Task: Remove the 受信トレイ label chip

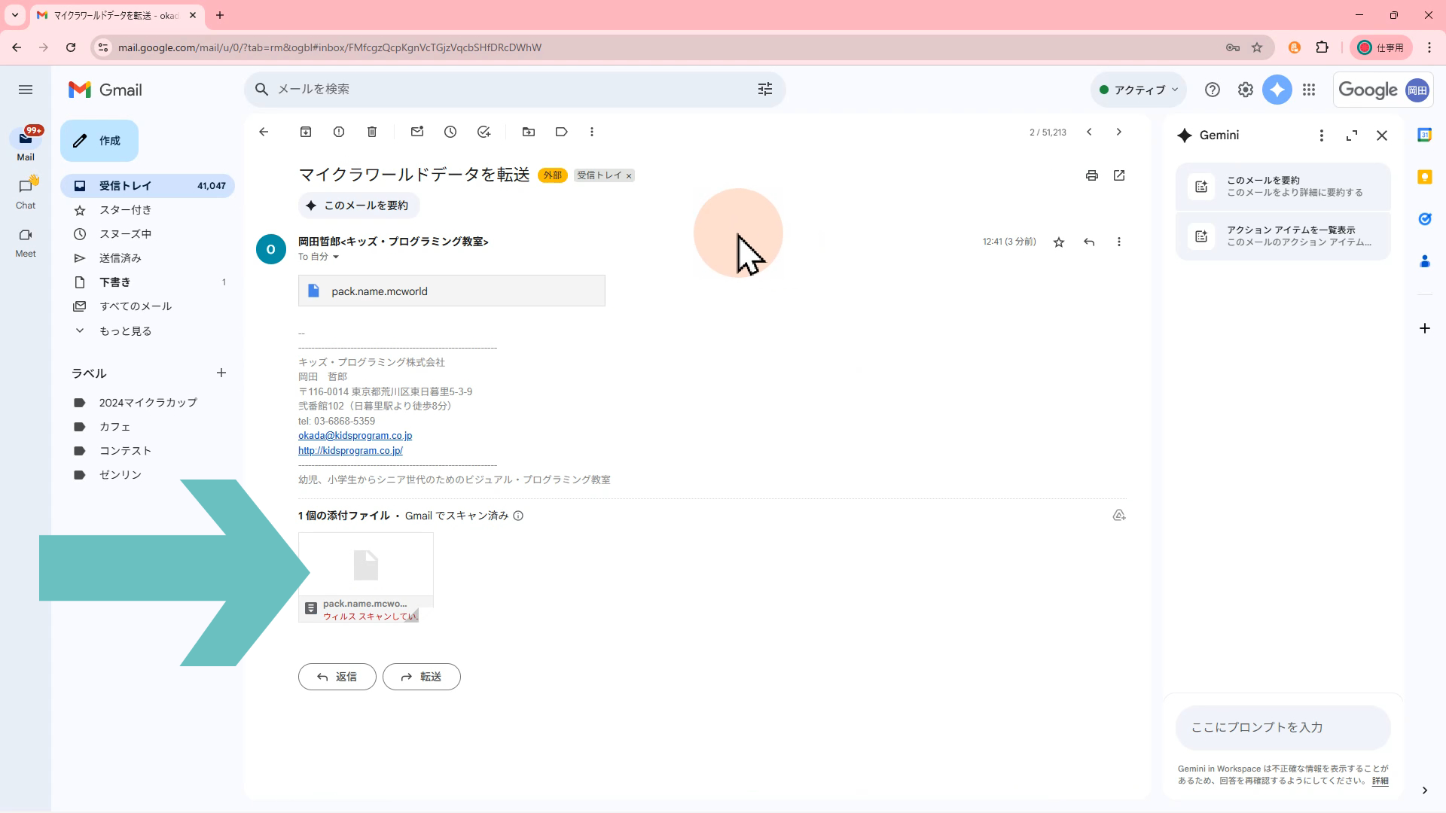Action: pos(629,176)
